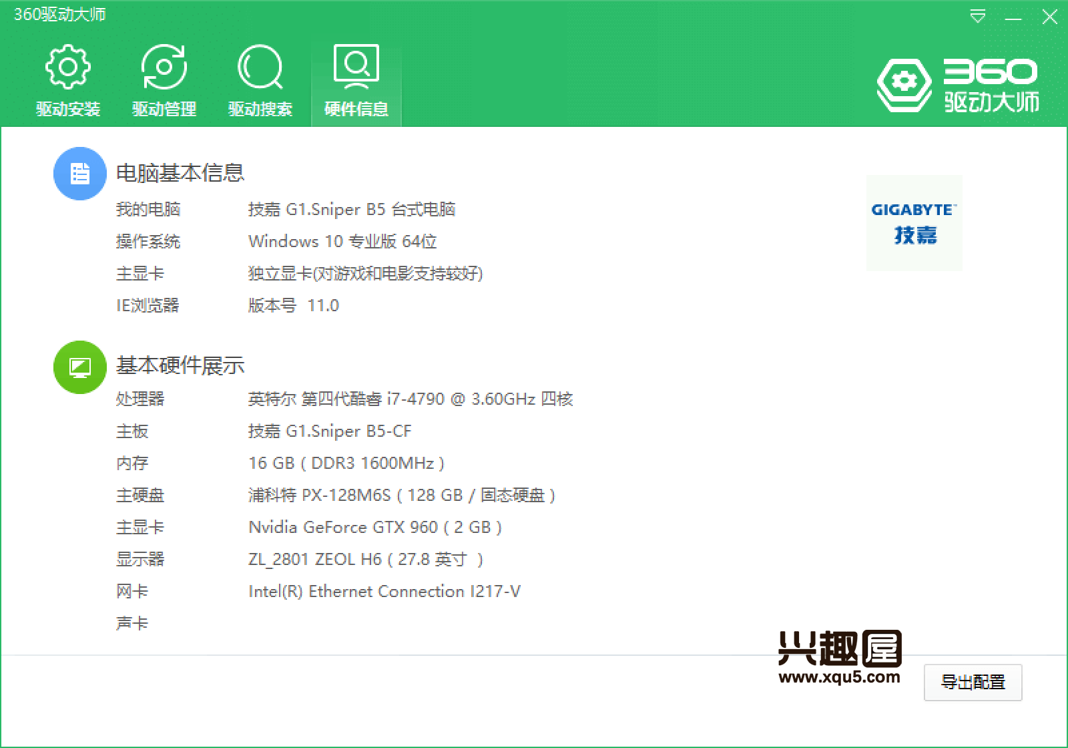Select text 技嘉 G1.Sniper B5 台式电脑
The width and height of the screenshot is (1068, 748).
pos(352,209)
